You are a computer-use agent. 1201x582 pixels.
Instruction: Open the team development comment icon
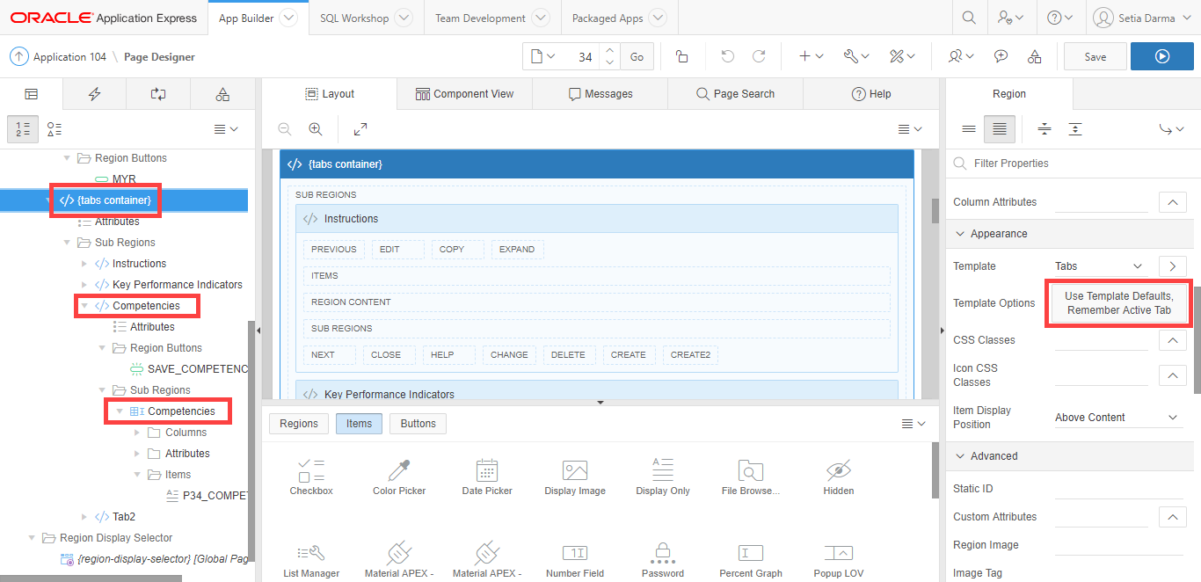(1001, 56)
